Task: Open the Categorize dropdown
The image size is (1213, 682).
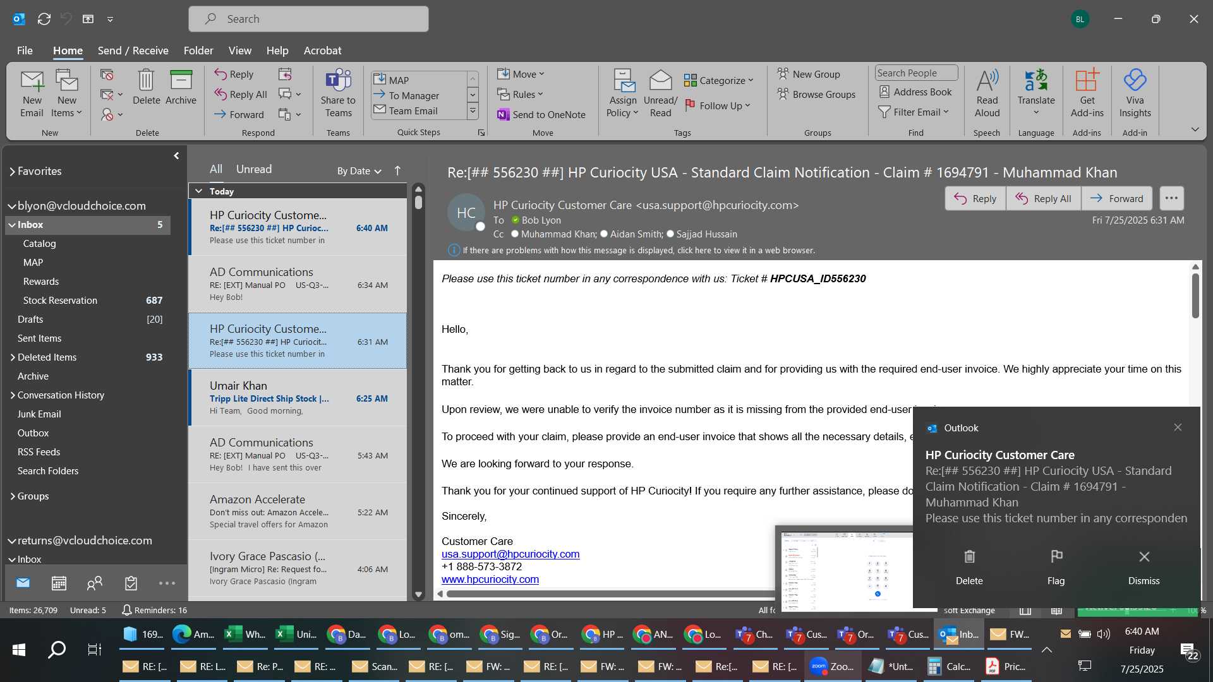Action: click(x=719, y=80)
